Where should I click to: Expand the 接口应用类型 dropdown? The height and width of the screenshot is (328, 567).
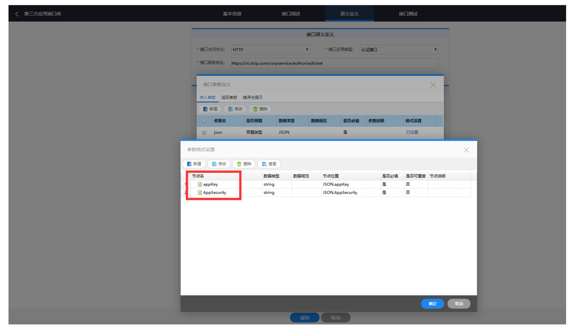pyautogui.click(x=399, y=50)
